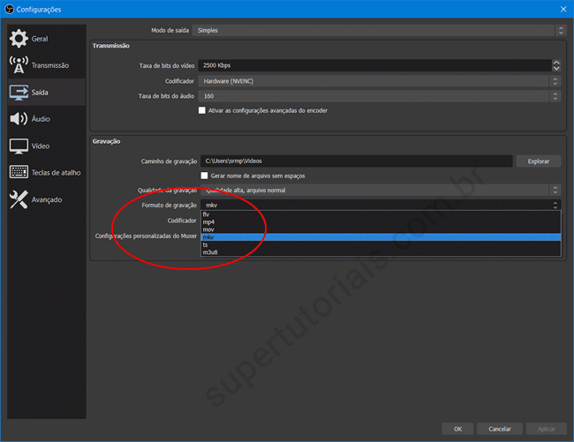Viewport: 574px width, 442px height.
Task: Select the Saída output icon
Action: (x=19, y=92)
